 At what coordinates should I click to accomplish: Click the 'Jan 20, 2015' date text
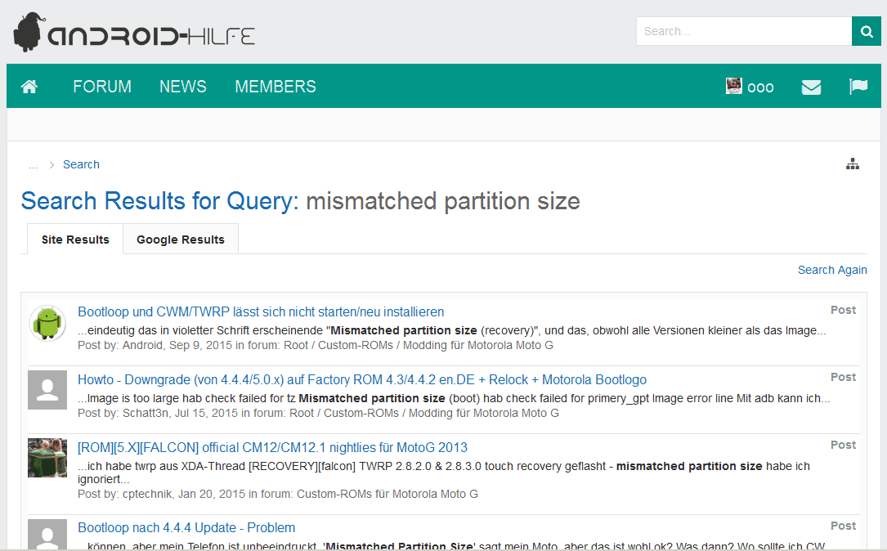click(x=212, y=494)
